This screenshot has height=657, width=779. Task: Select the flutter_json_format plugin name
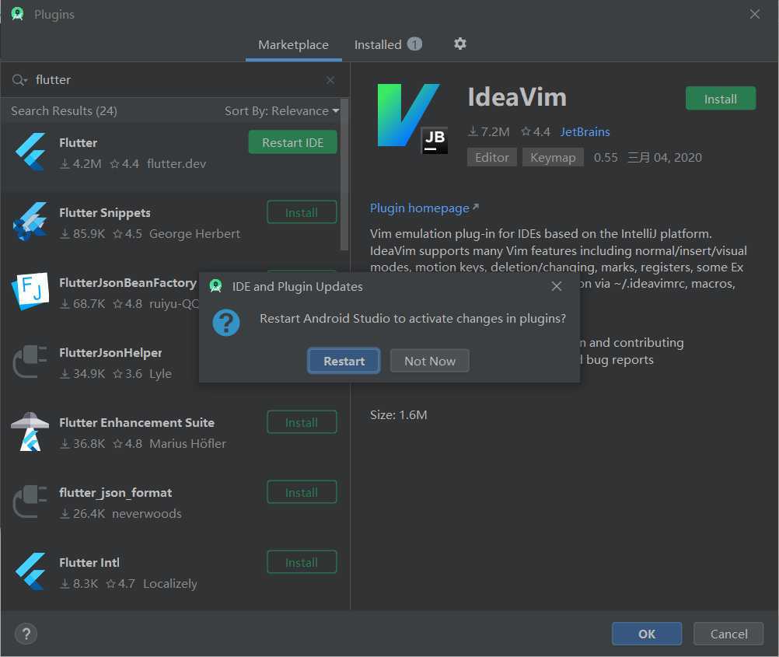click(x=115, y=493)
